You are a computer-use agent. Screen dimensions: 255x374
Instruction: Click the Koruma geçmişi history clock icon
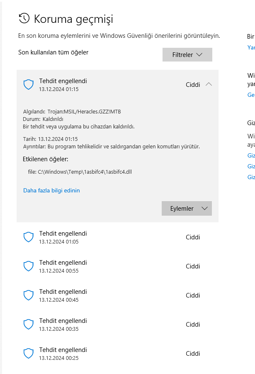click(x=24, y=18)
